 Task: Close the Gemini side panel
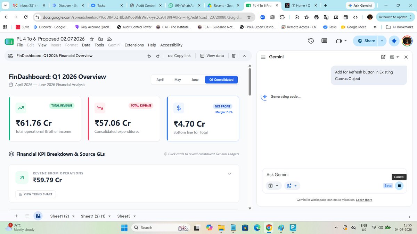[x=406, y=57]
